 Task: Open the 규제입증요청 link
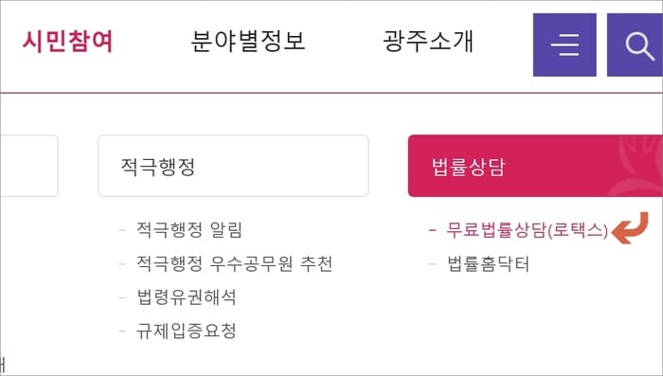[x=186, y=331]
